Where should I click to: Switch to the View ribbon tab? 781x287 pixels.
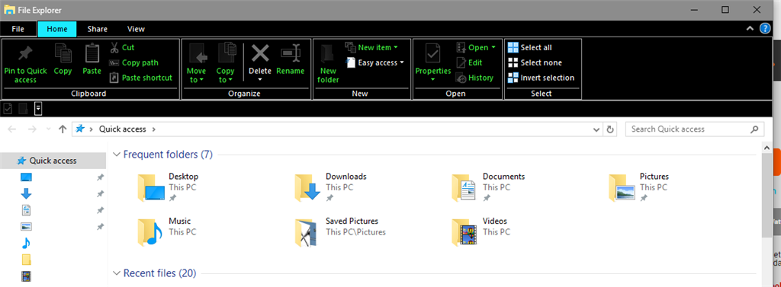pos(136,29)
